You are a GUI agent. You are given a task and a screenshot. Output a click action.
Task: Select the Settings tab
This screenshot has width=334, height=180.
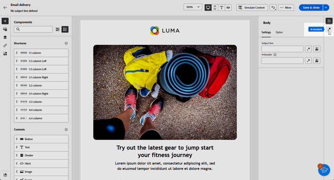point(266,32)
